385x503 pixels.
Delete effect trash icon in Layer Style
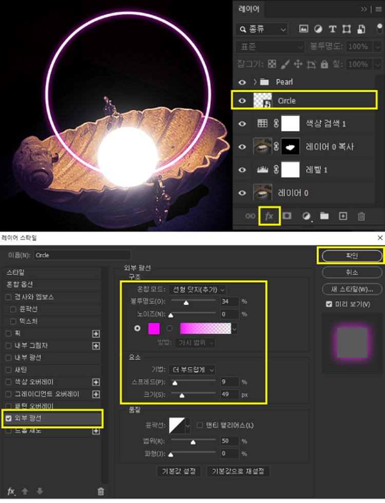tap(101, 491)
